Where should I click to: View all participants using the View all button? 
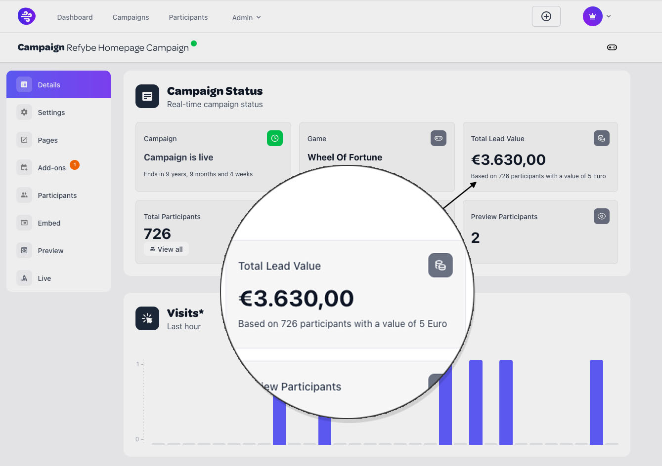166,249
